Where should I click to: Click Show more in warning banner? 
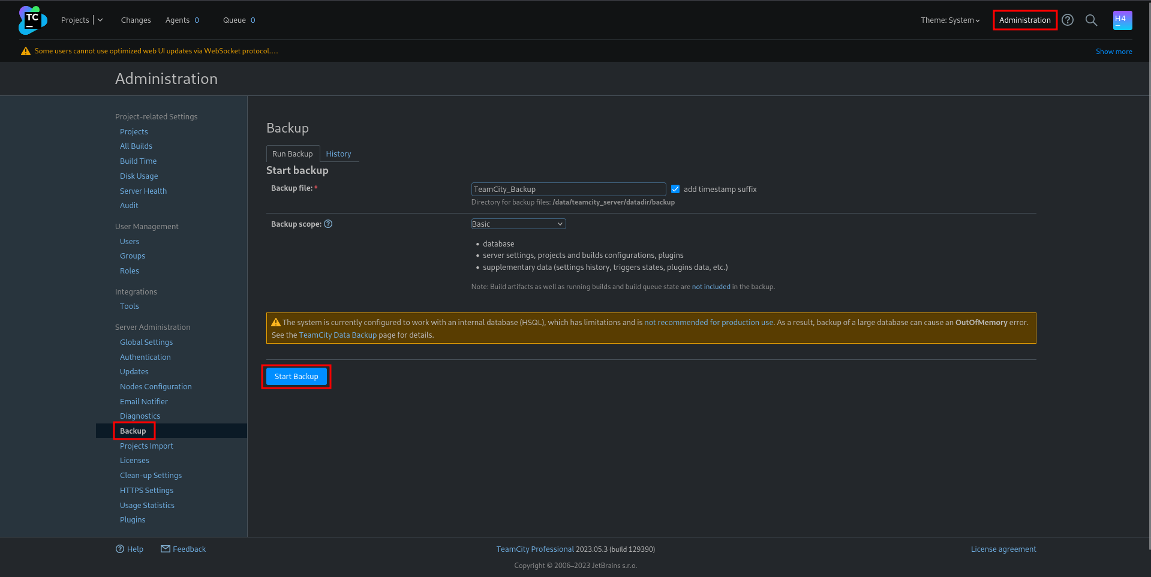pos(1114,52)
